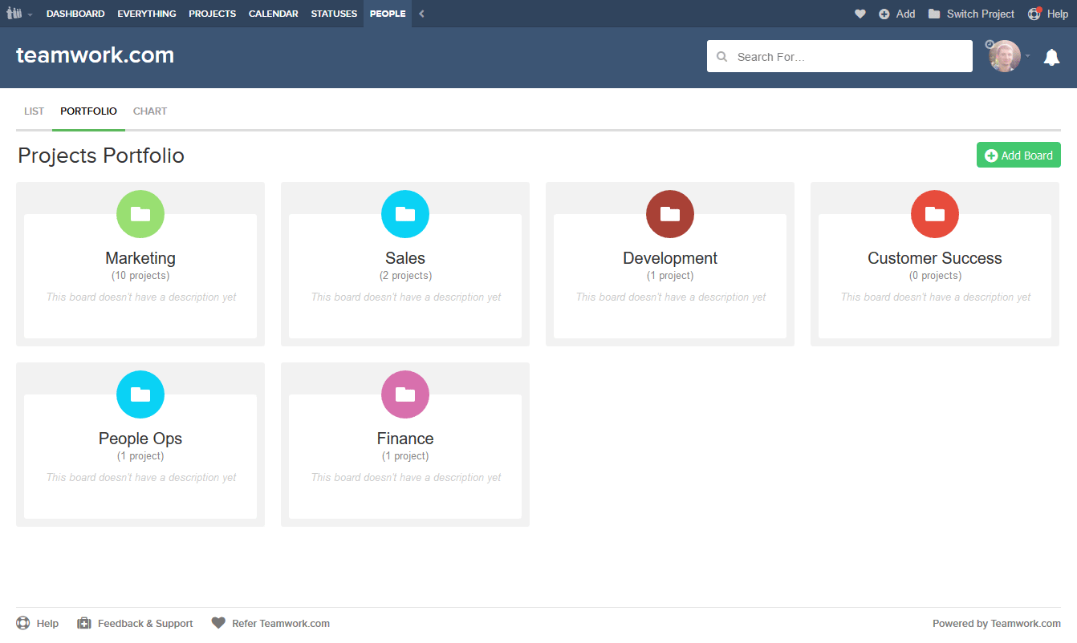Click the Help lifebuoy icon in top bar
1077x643 pixels.
point(1034,14)
